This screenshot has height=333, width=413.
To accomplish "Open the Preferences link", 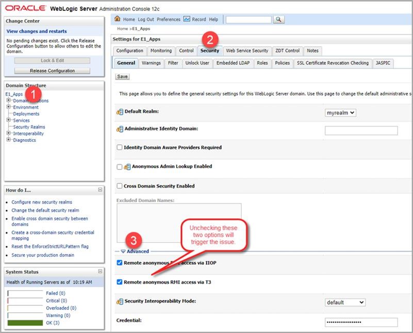I will point(169,20).
